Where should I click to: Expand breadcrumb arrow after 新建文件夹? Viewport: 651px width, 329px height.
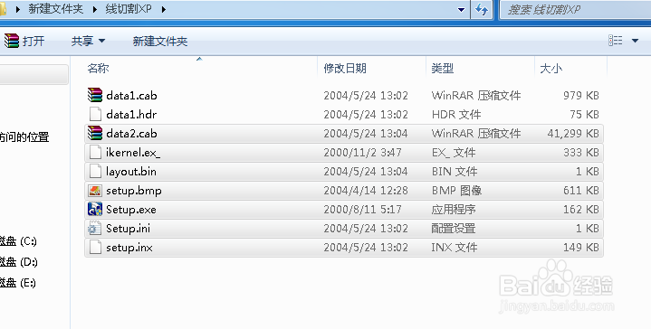95,9
